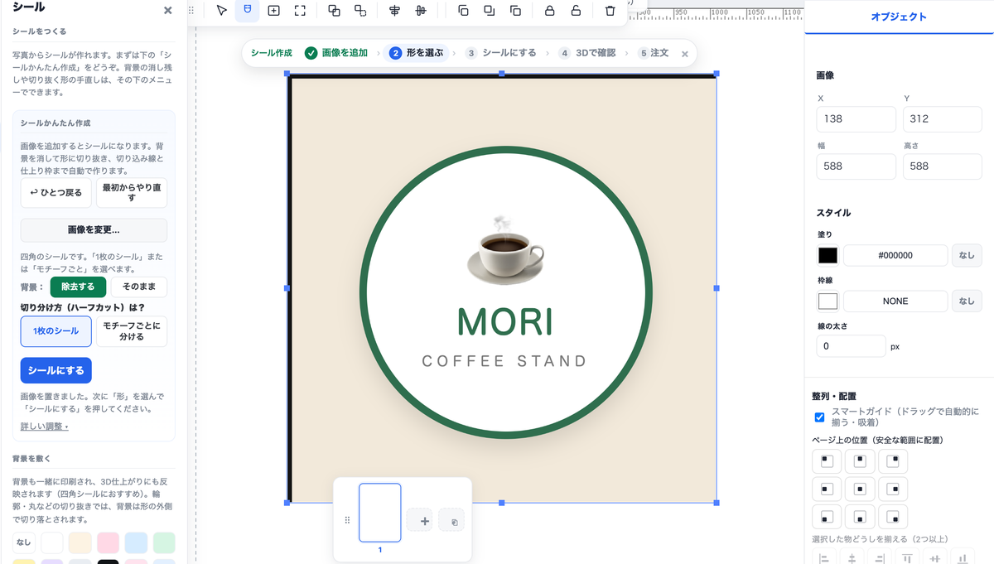The width and height of the screenshot is (994, 564).
Task: Choose the light green background swatch
Action: point(164,542)
